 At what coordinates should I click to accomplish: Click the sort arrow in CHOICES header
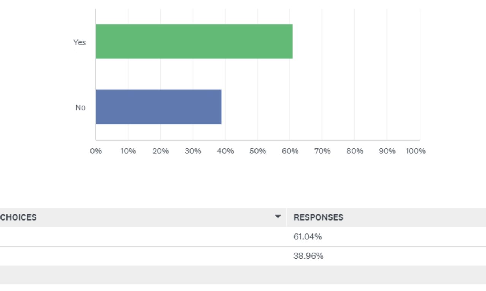coord(278,217)
